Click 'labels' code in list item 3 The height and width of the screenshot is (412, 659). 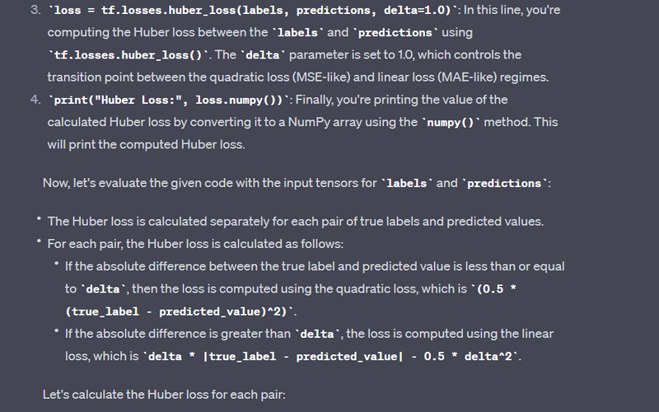[298, 33]
